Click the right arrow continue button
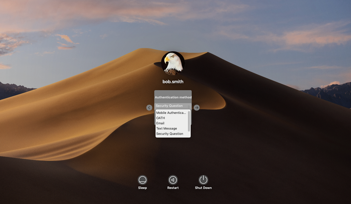 click(x=197, y=108)
